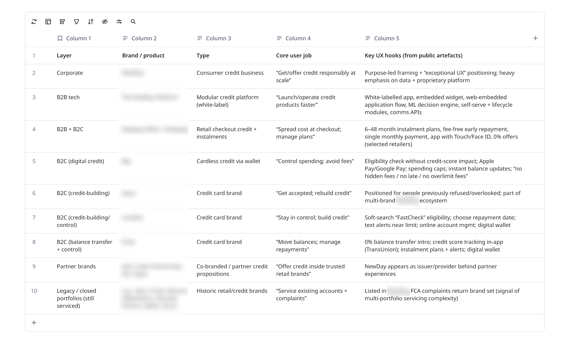Image resolution: width=563 pixels, height=341 pixels.
Task: Open the search tool
Action: (x=133, y=21)
